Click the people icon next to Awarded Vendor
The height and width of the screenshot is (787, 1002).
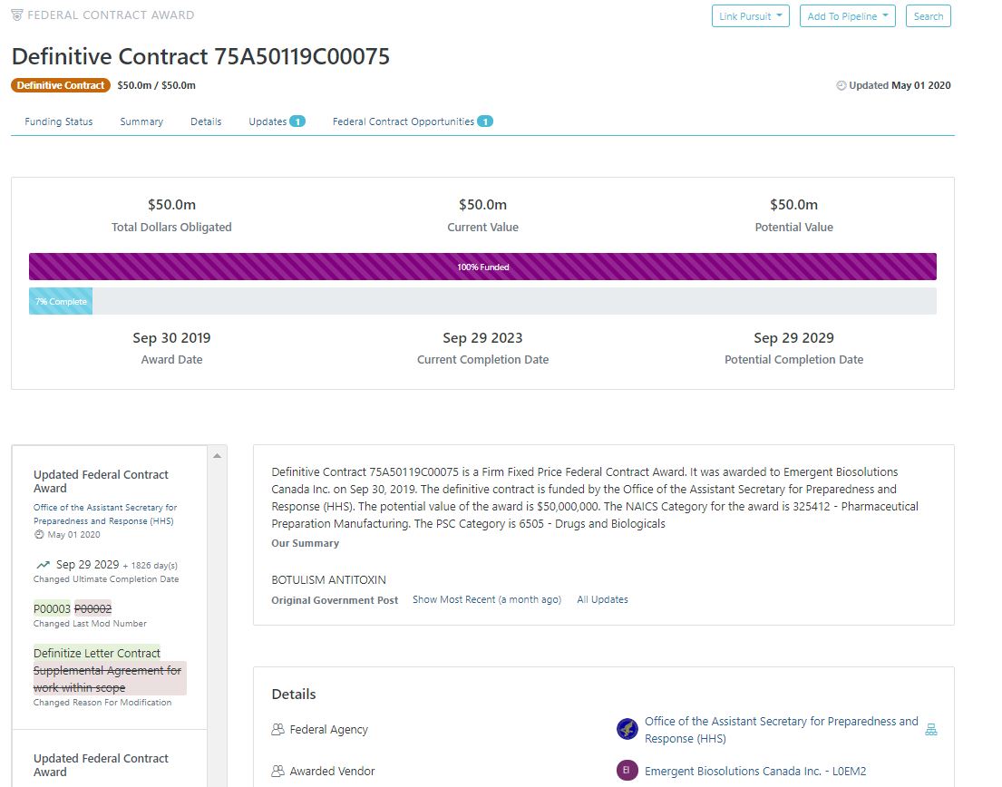coord(278,772)
